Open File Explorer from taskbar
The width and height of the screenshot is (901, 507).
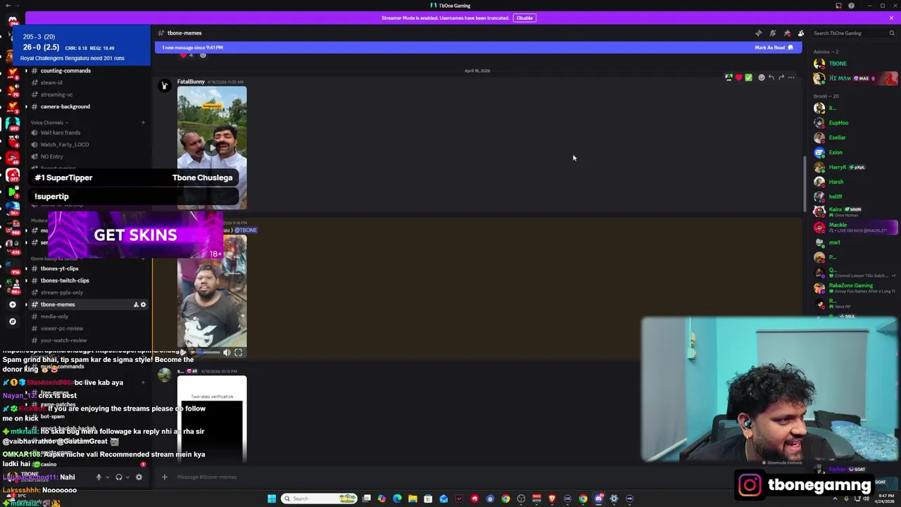[x=412, y=499]
